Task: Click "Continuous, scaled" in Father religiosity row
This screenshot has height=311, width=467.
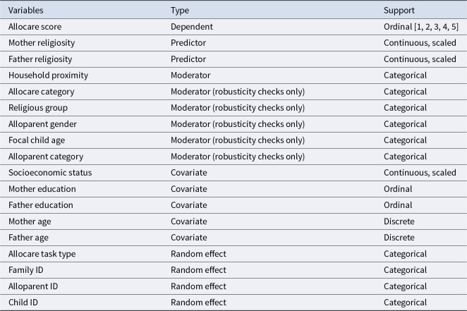Action: (x=420, y=59)
